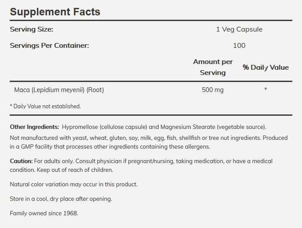Click the Other Ingredients bold label

(35, 127)
